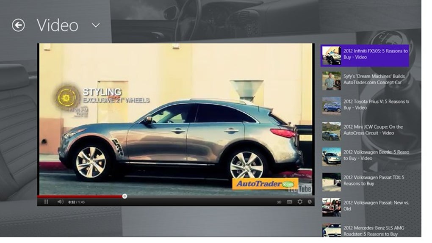The width and height of the screenshot is (432, 243).
Task: Select the 2012 Infiniti FX50S video title
Action: 376,54
